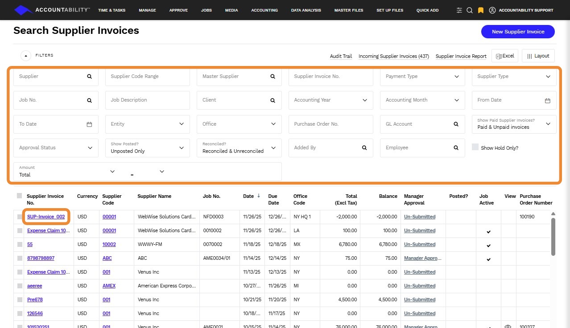Image resolution: width=570 pixels, height=328 pixels.
Task: Open supplier code AMEX link
Action: click(x=109, y=286)
